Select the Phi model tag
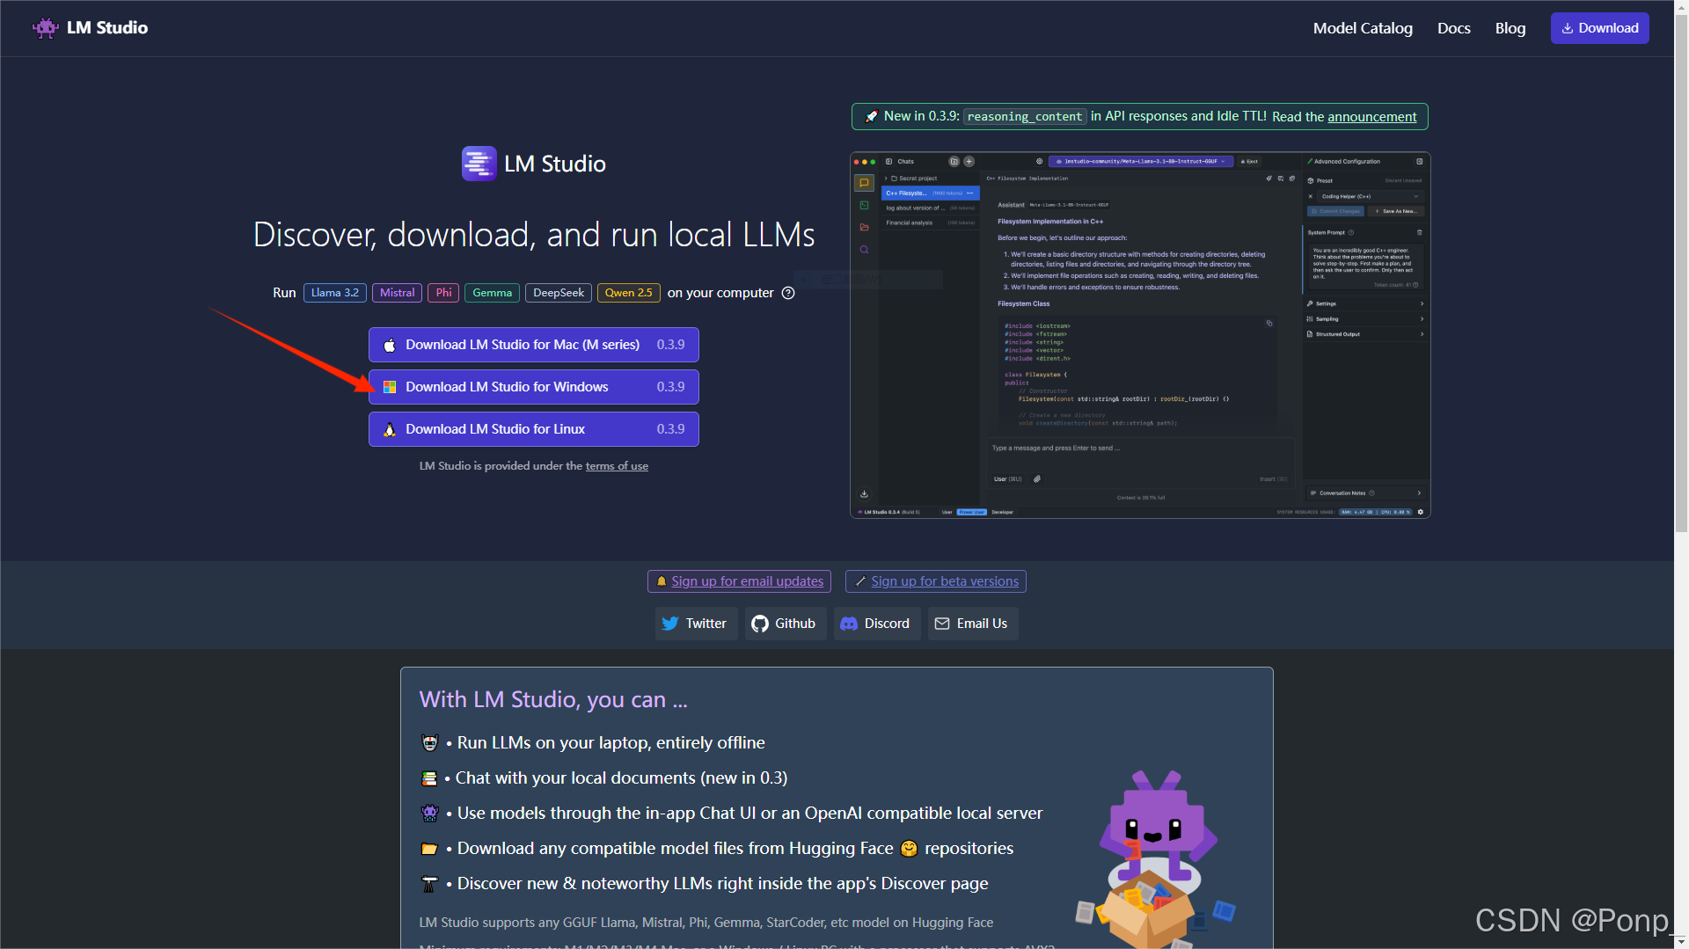 point(443,293)
